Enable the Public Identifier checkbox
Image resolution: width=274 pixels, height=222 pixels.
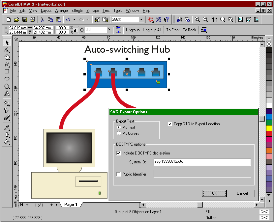coord(119,174)
